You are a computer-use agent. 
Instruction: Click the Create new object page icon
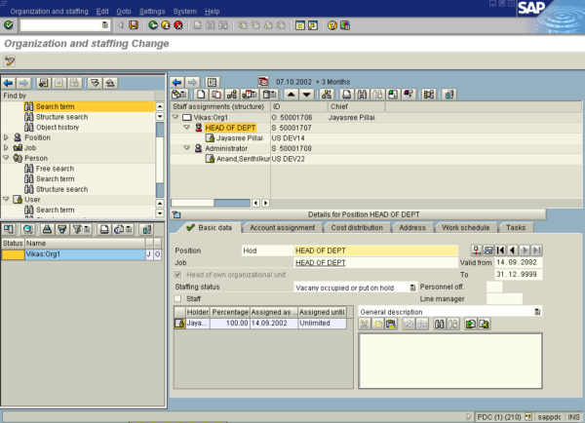201,95
